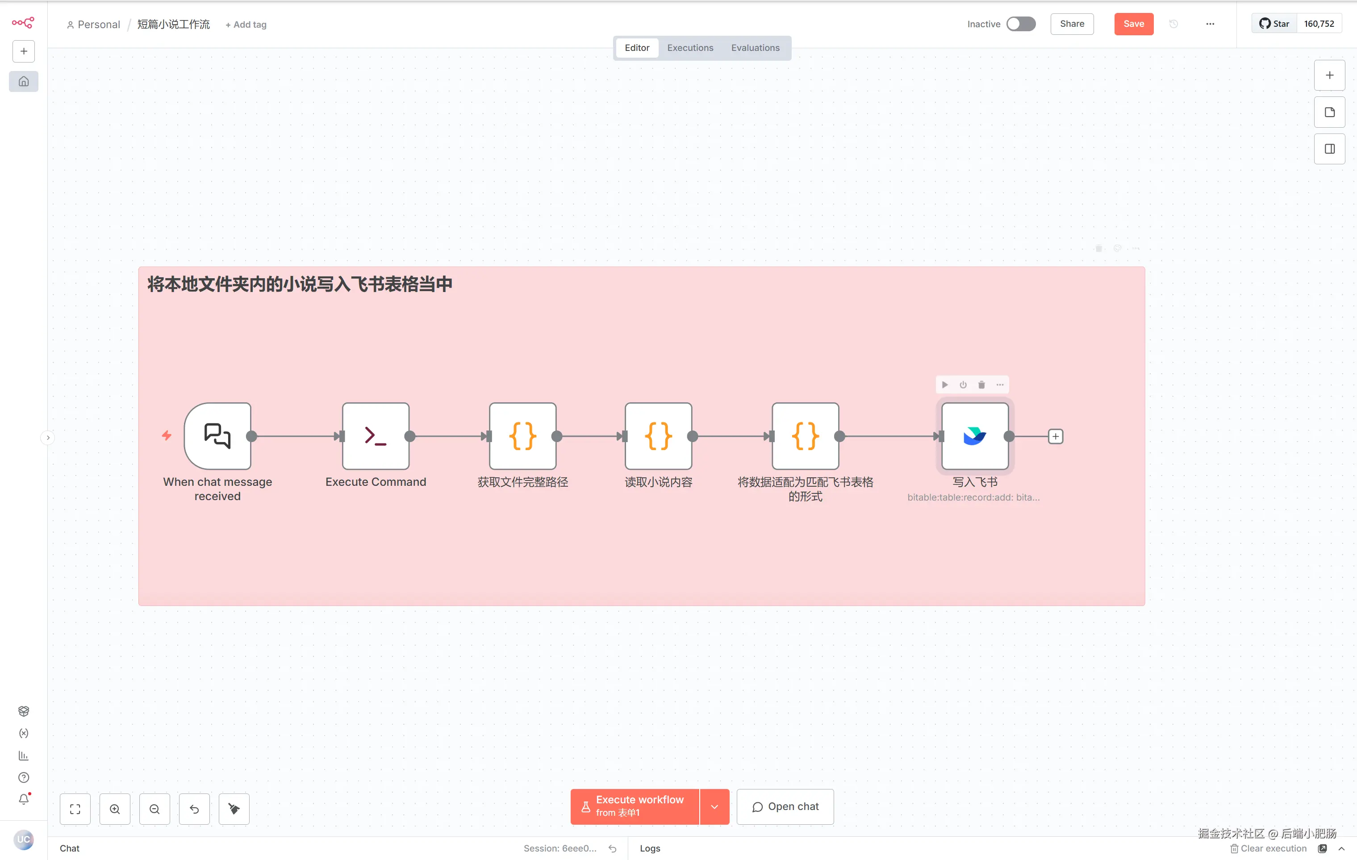Screen dimensions: 1357x860
Task: Switch to the Evaluations tab
Action: [x=755, y=48]
